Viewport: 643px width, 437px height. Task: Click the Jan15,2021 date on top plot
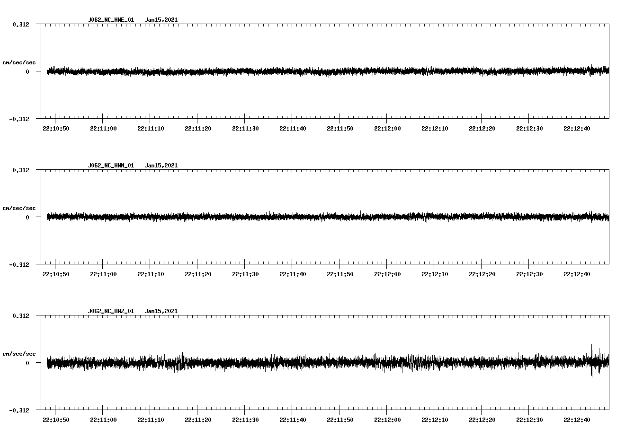tap(161, 20)
